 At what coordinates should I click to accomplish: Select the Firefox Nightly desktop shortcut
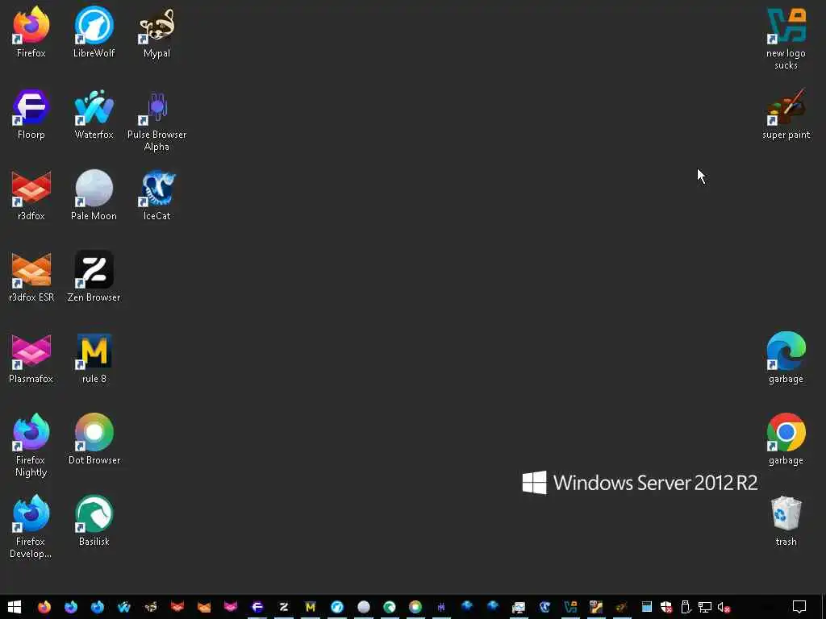point(31,445)
